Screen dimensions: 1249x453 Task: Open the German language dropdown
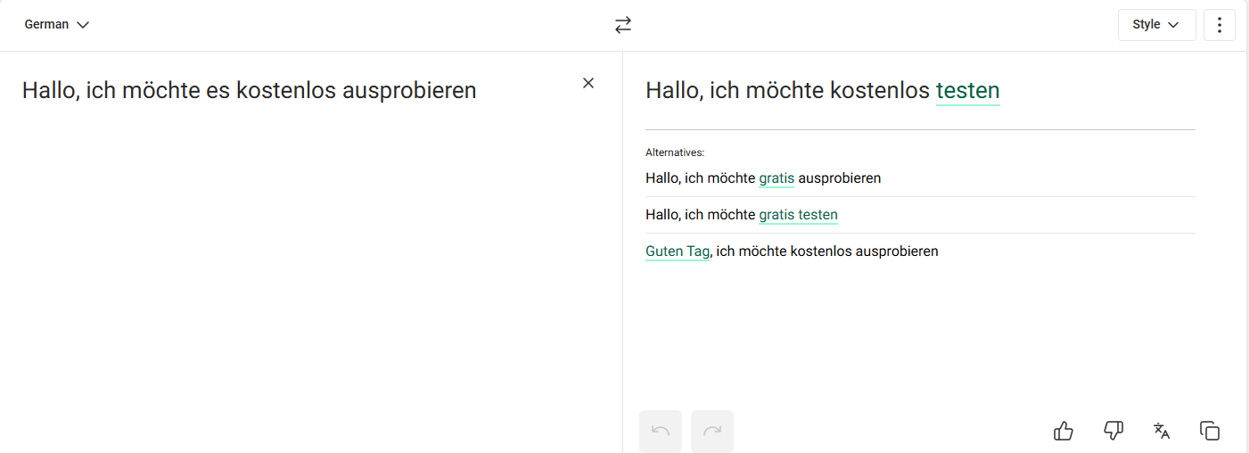coord(57,25)
